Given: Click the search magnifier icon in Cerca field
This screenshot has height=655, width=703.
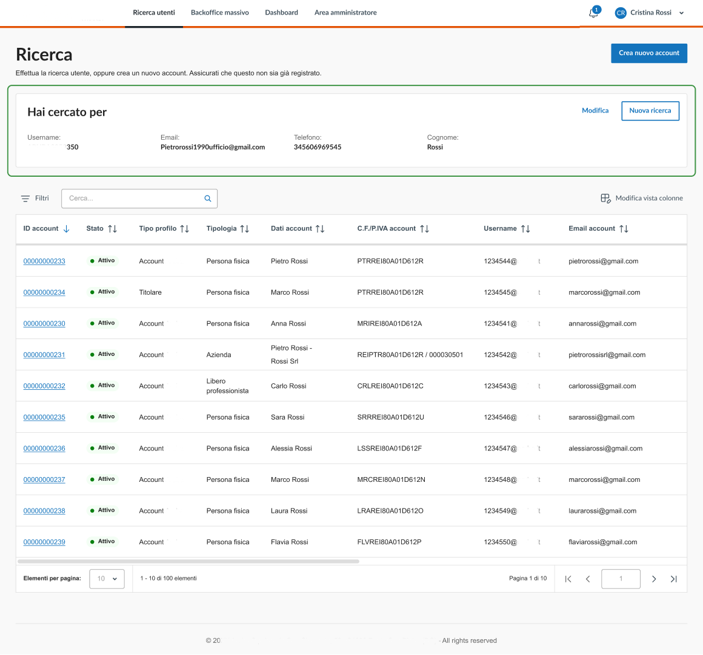Looking at the screenshot, I should 208,199.
